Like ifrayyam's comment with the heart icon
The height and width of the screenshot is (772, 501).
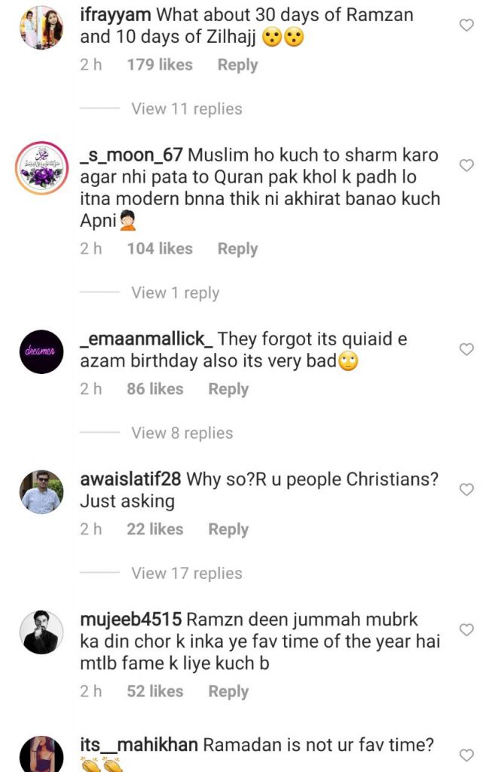tap(466, 25)
